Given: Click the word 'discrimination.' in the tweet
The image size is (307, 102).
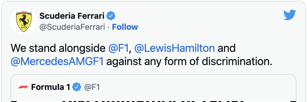Looking at the screenshot, I should coord(237,62).
